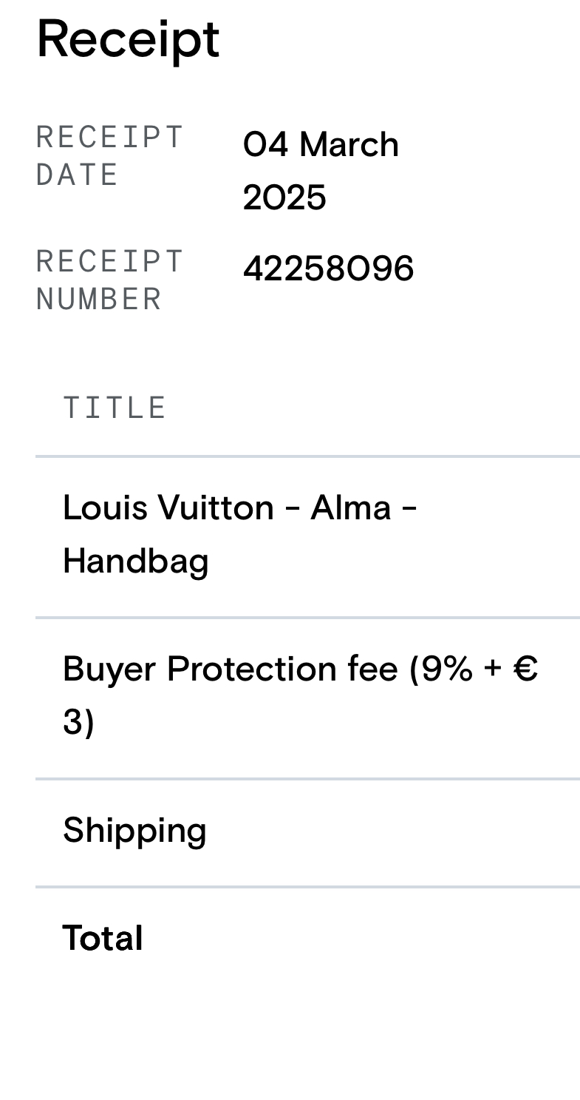Click the word Alma in item title

(350, 508)
